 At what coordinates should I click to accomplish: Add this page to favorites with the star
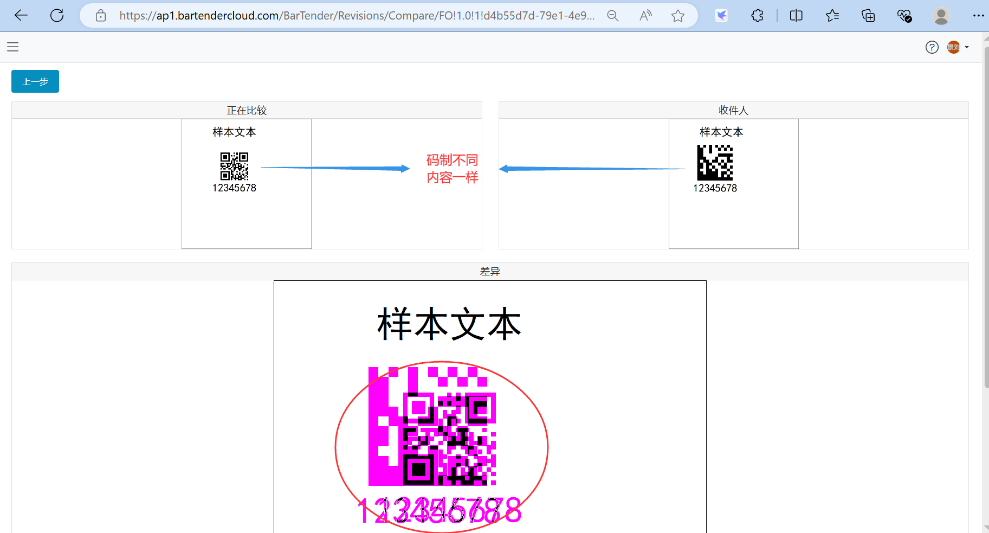tap(678, 16)
